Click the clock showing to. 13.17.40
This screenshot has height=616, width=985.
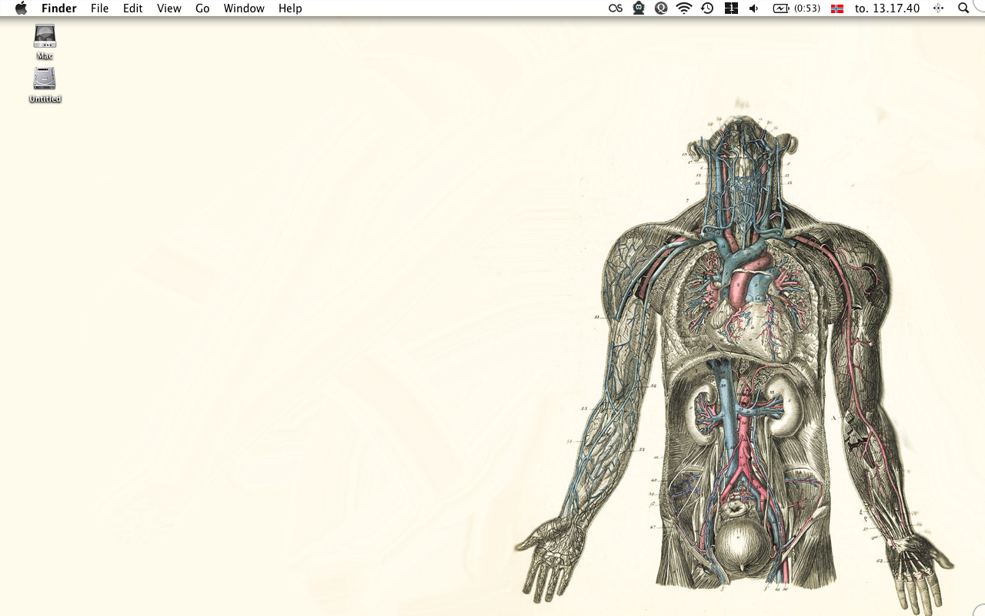tap(887, 8)
